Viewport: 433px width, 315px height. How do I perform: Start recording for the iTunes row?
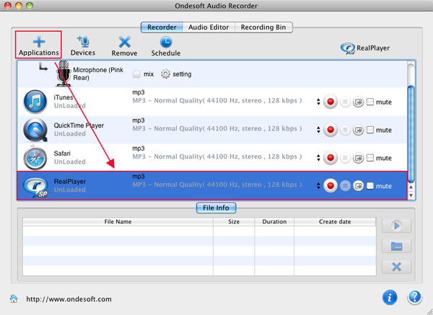pyautogui.click(x=331, y=102)
